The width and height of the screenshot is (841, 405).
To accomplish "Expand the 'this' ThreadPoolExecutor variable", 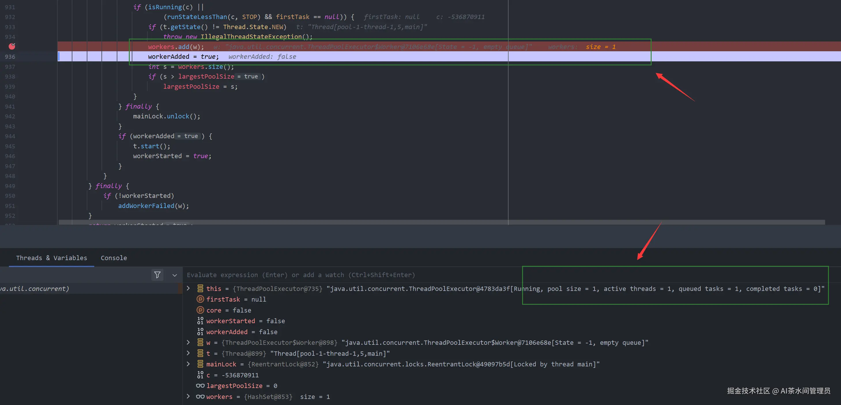I will [x=188, y=288].
